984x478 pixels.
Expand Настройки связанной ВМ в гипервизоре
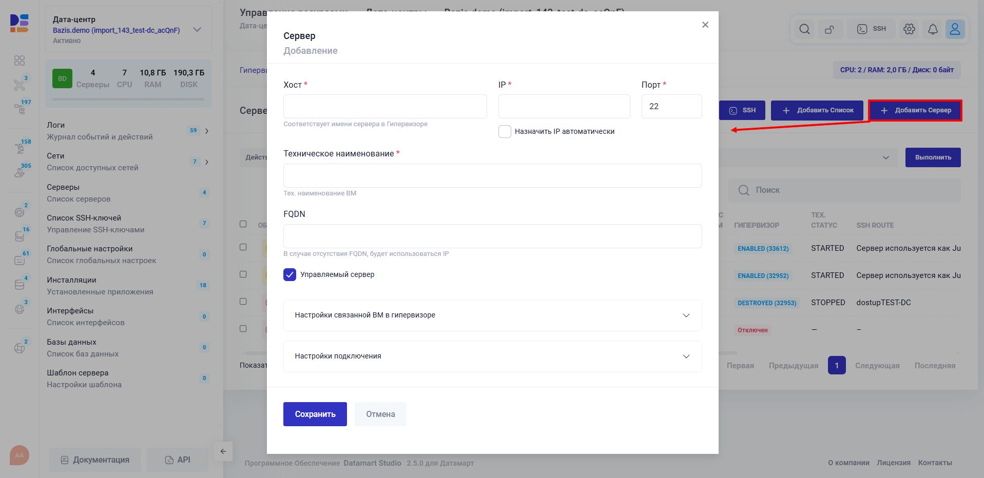[492, 315]
